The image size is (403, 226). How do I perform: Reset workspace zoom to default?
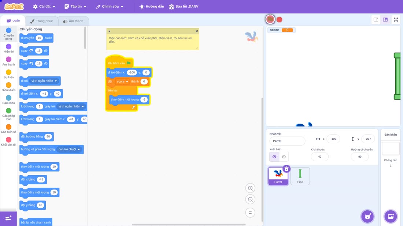point(250,212)
